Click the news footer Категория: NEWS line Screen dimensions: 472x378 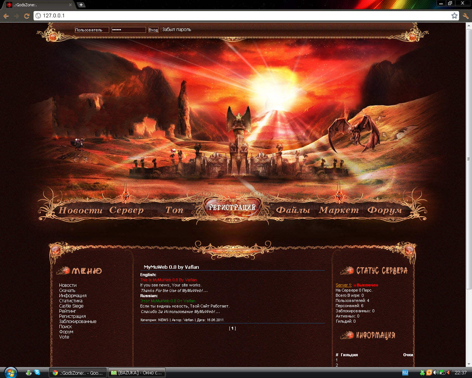coord(182,320)
